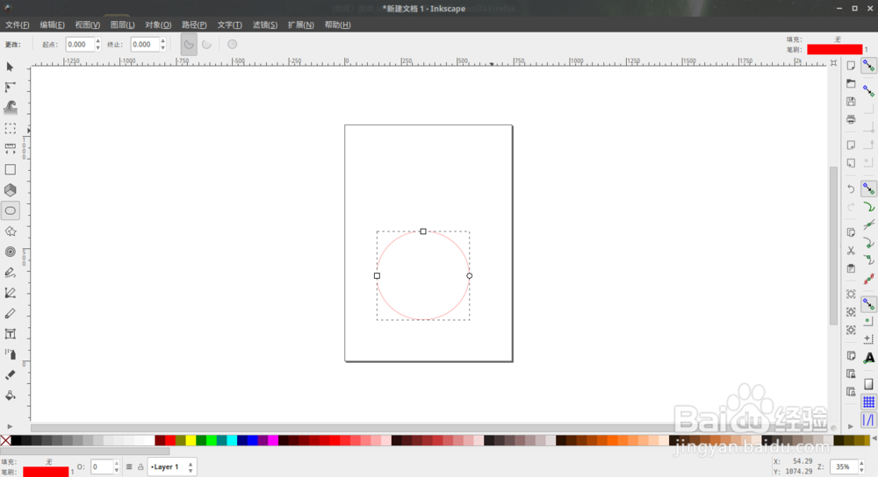Click the Open file folder icon

[x=851, y=84]
